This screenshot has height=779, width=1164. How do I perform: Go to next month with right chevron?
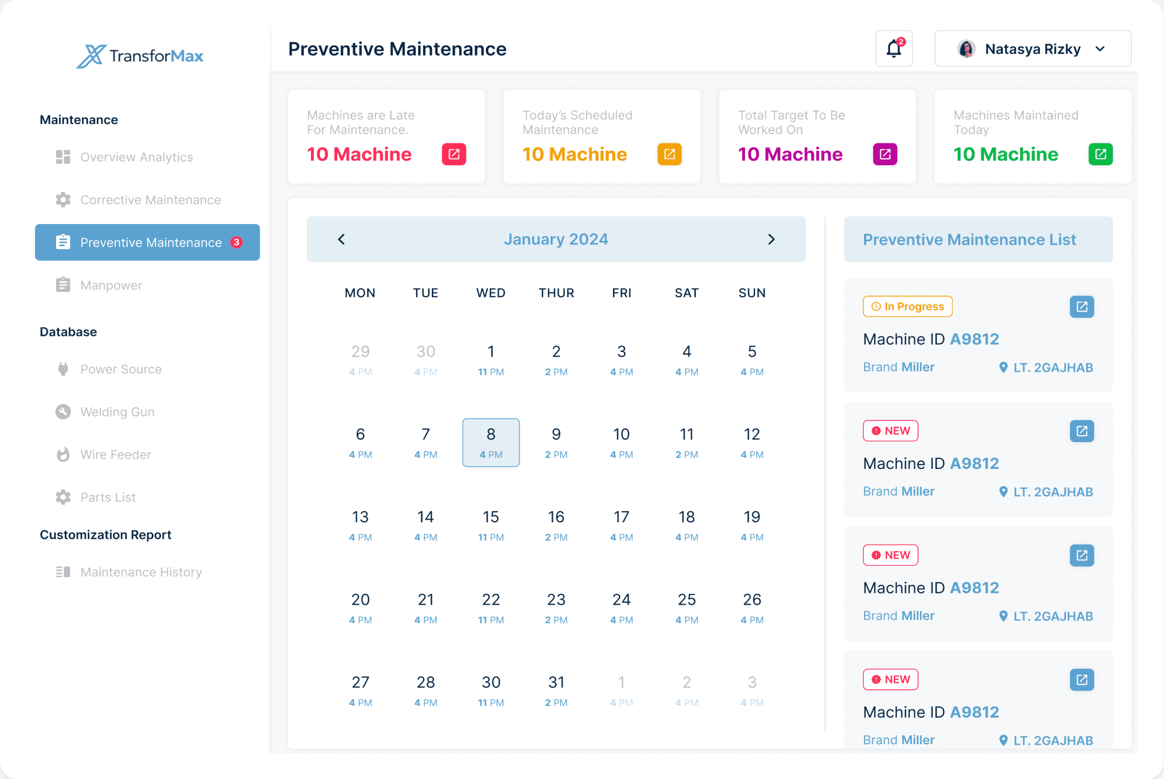771,239
